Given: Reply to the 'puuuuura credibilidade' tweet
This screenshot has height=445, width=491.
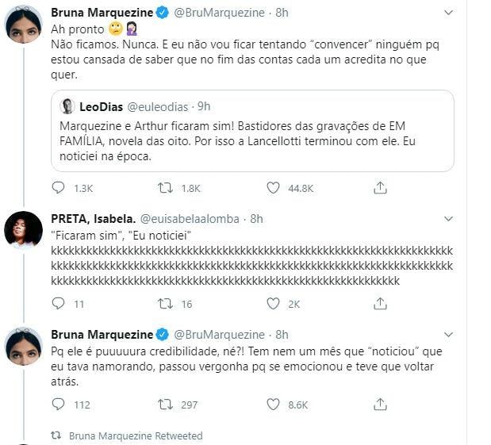Looking at the screenshot, I should click(x=58, y=405).
